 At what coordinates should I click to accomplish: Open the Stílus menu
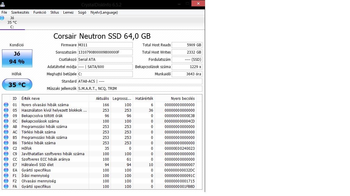[x=55, y=12]
